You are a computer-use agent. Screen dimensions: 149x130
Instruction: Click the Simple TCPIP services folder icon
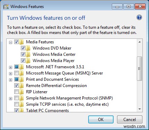pos(21,104)
